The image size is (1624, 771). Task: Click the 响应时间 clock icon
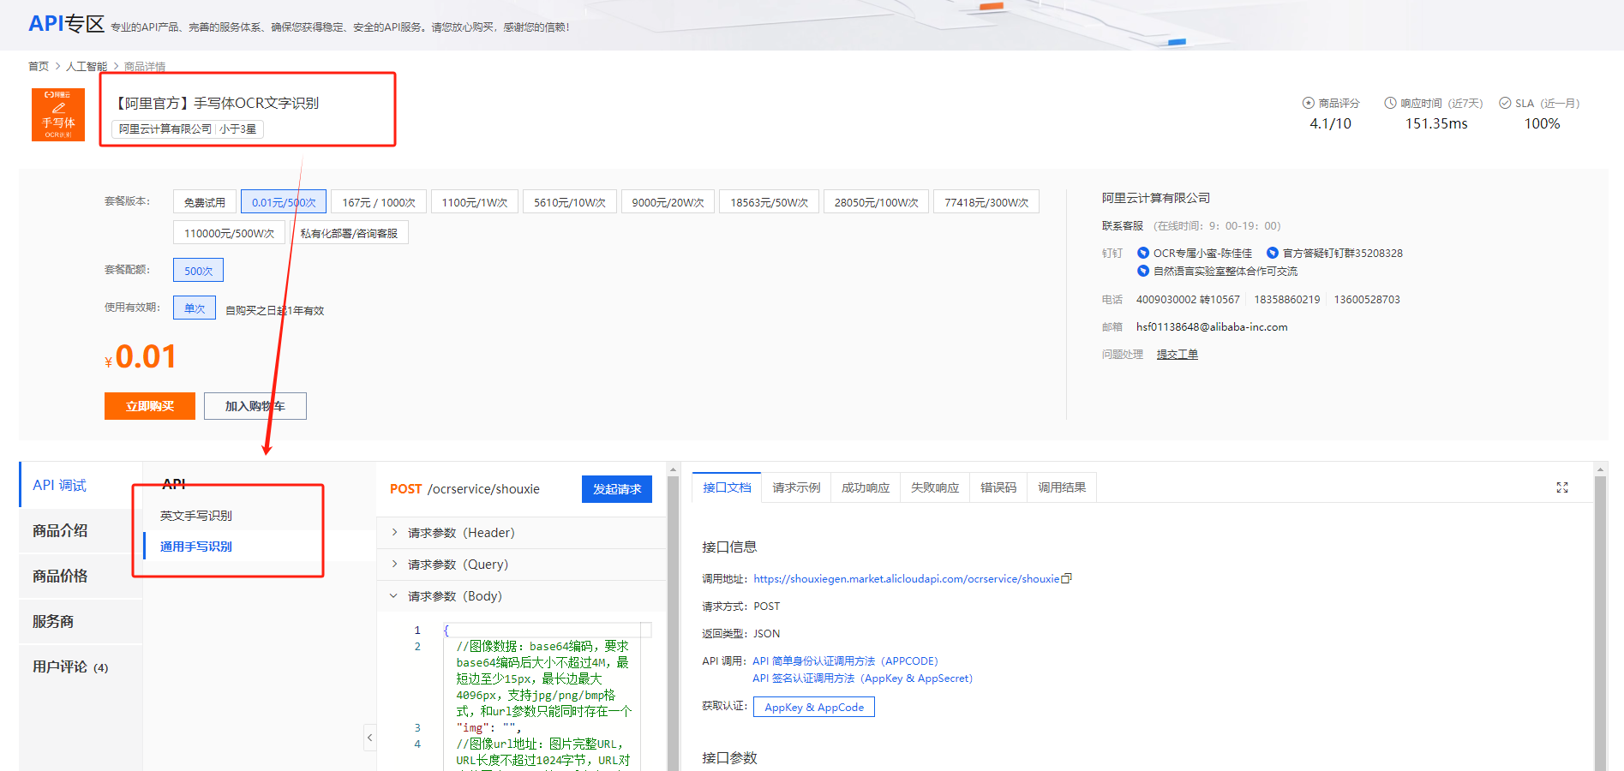click(x=1391, y=103)
